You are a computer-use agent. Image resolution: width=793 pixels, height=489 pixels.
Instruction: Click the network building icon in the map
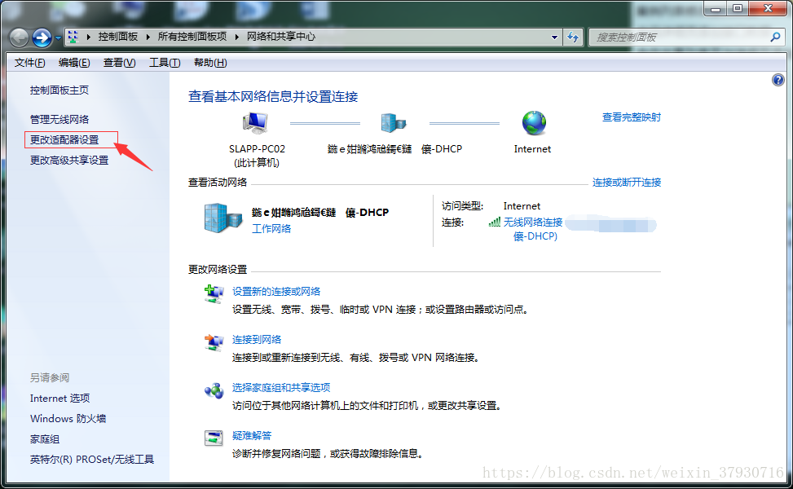tap(393, 123)
